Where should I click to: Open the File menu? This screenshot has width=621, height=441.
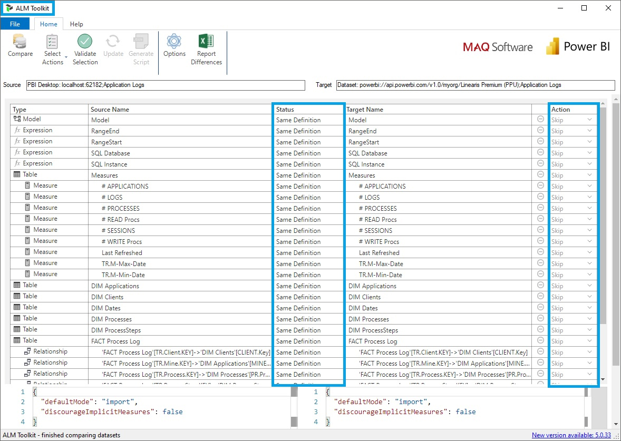(x=15, y=24)
